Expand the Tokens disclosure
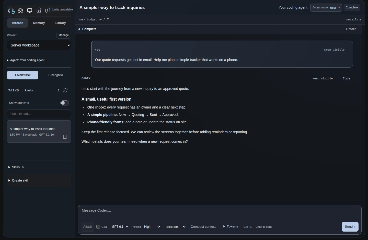368x240 pixels. (x=231, y=226)
